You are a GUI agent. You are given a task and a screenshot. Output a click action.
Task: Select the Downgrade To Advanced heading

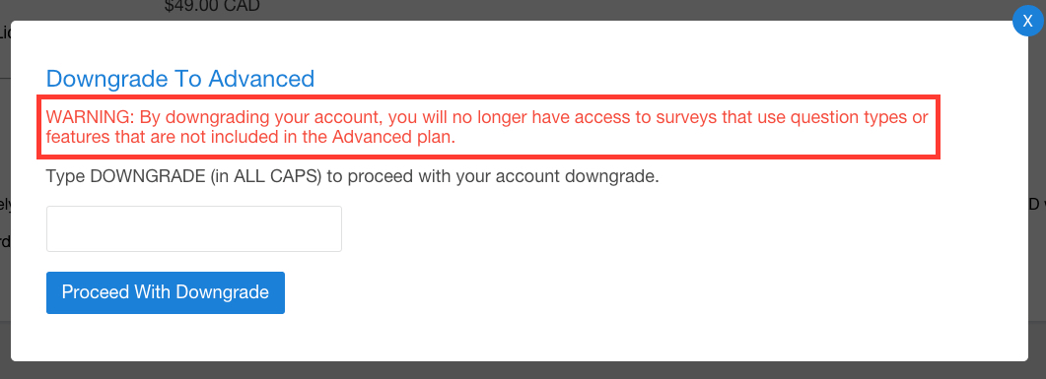click(180, 79)
